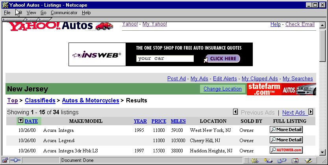Viewport: 328px width, 165px height.
Task: Sort listings by MILES column
Action: point(178,121)
